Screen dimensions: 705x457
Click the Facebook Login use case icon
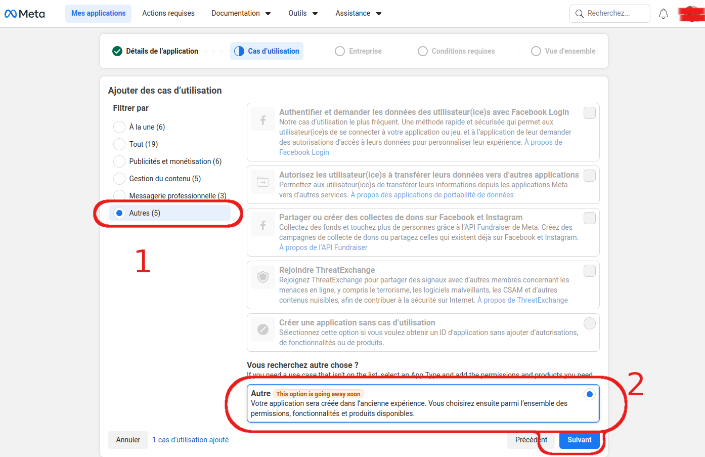[263, 120]
